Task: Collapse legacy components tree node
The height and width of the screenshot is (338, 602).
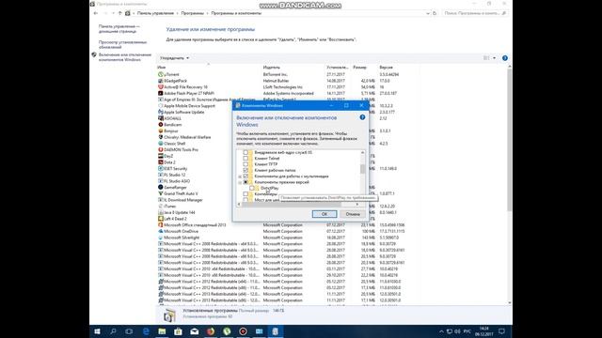Action: pos(240,182)
